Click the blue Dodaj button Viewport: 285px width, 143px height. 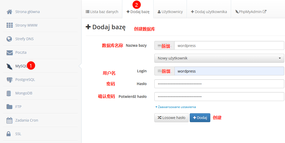point(200,118)
